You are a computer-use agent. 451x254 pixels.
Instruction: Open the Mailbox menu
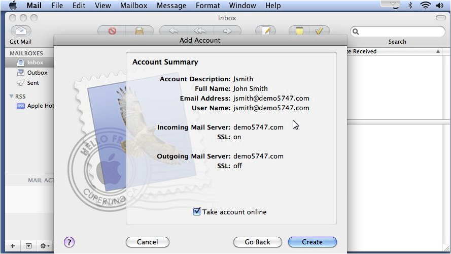pyautogui.click(x=134, y=5)
